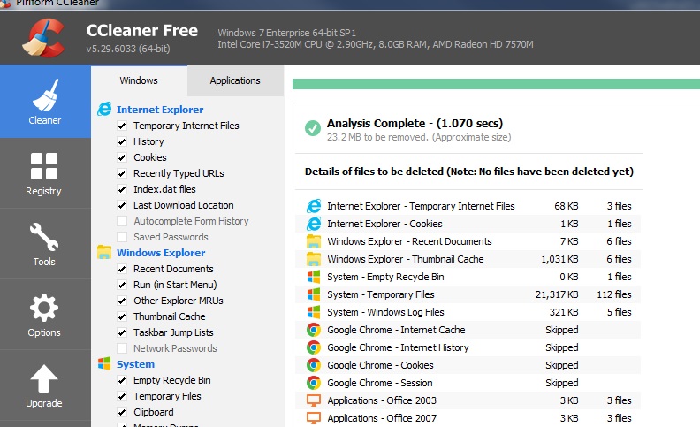Uncheck Temporary Internet Files checkbox

point(122,126)
